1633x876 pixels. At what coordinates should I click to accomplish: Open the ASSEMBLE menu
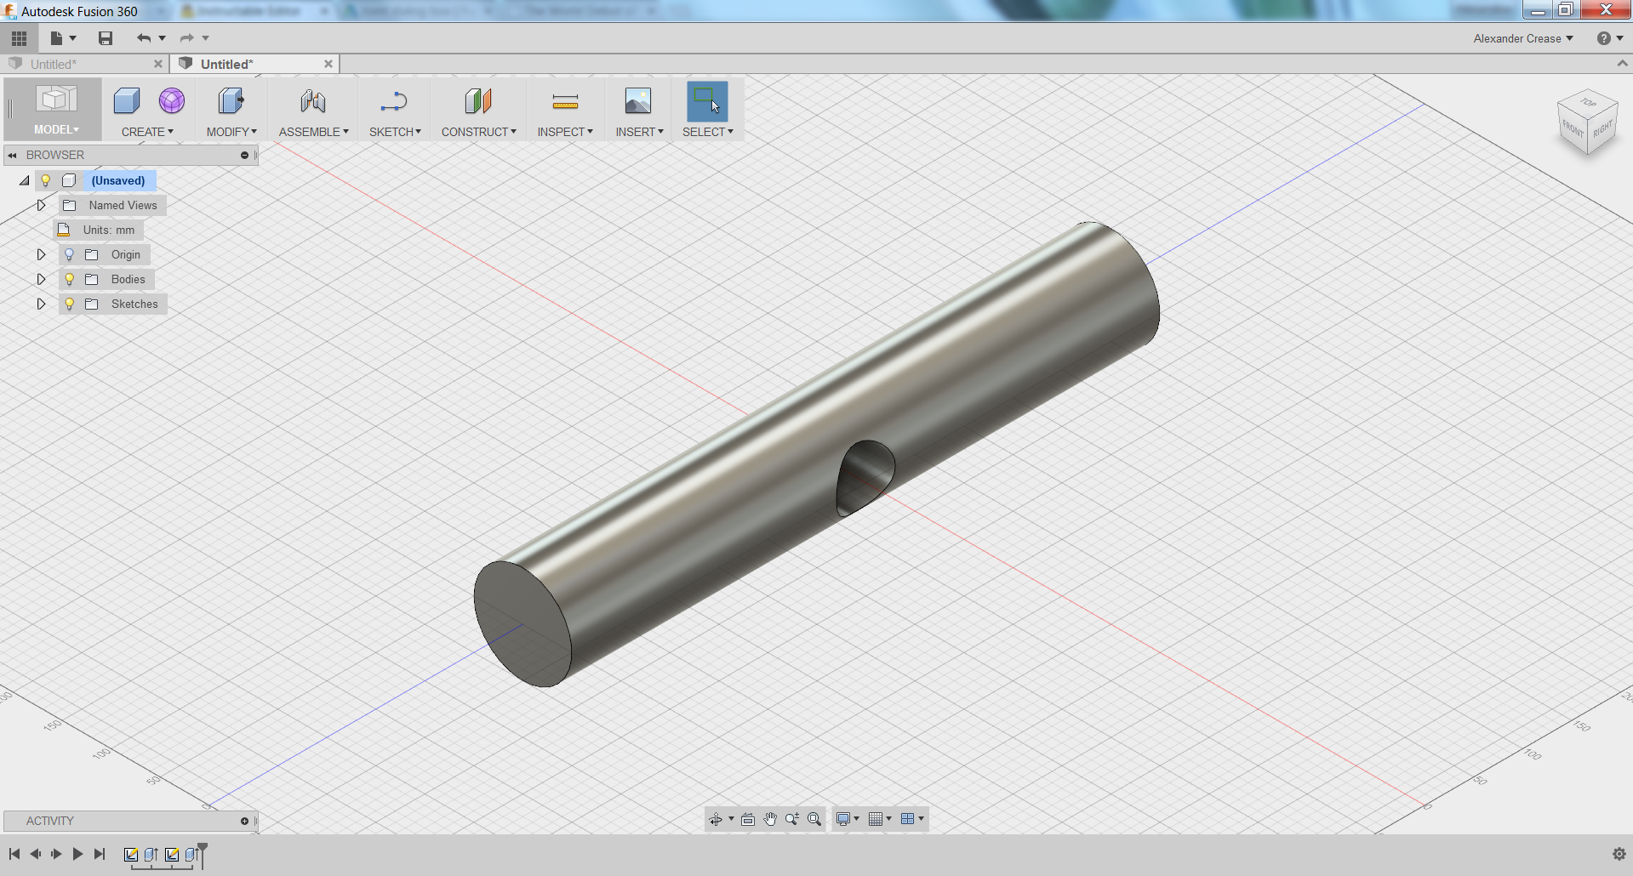[x=314, y=132]
